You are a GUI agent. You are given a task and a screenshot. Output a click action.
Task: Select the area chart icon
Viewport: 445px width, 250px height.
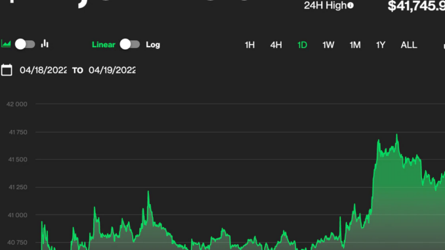6,44
